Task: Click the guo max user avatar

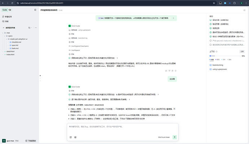Action: pos(4,141)
